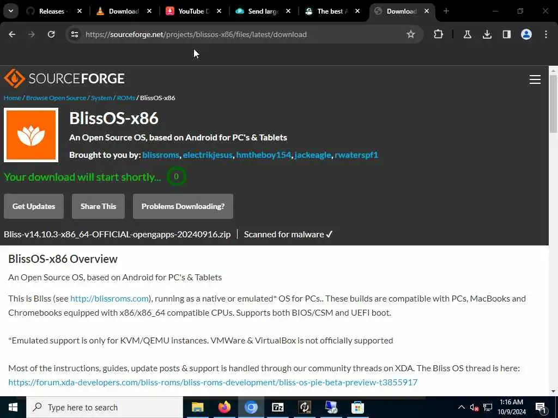Click Problems Downloading? button
The height and width of the screenshot is (418, 558).
click(x=183, y=206)
